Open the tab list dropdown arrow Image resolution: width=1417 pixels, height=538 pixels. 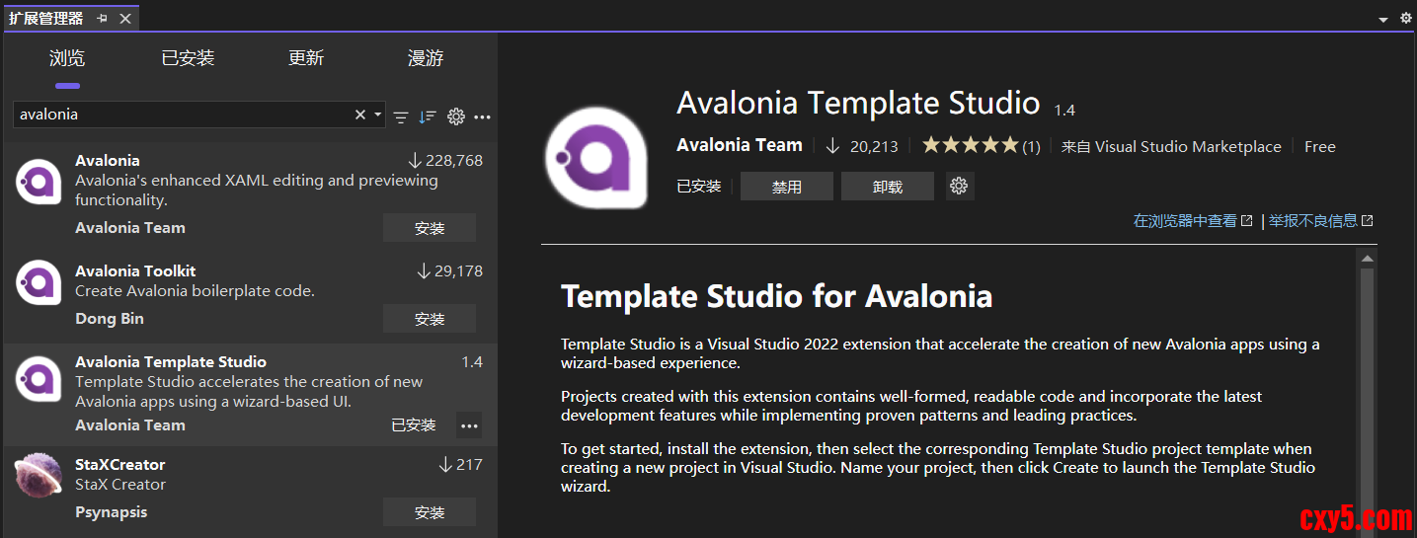click(1383, 20)
